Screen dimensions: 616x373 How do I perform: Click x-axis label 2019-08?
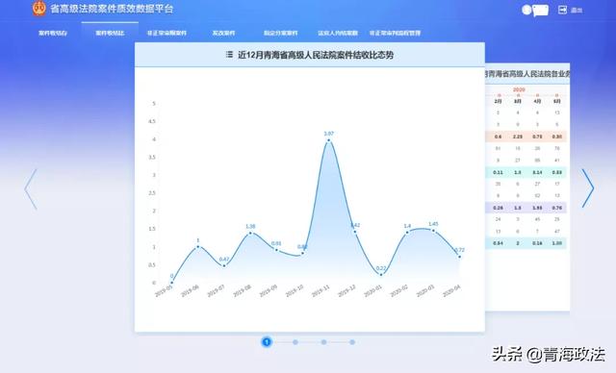(x=242, y=291)
